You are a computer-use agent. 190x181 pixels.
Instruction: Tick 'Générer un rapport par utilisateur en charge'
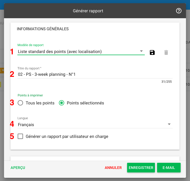tap(20, 136)
